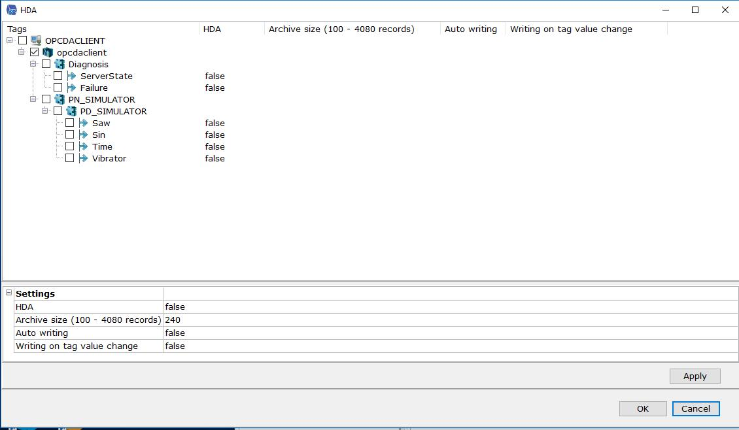Click the HDA value false for Saw
This screenshot has width=739, height=430.
coord(215,123)
